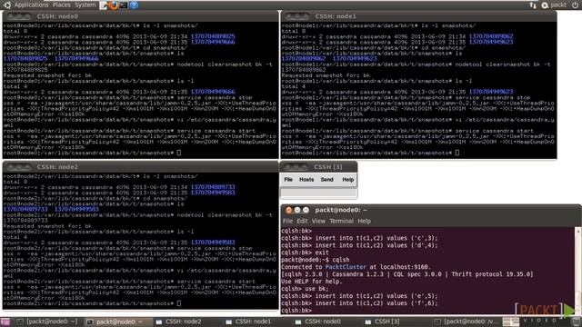Minimize the packt@node0 terminal window
This screenshot has width=582, height=327.
point(297,210)
